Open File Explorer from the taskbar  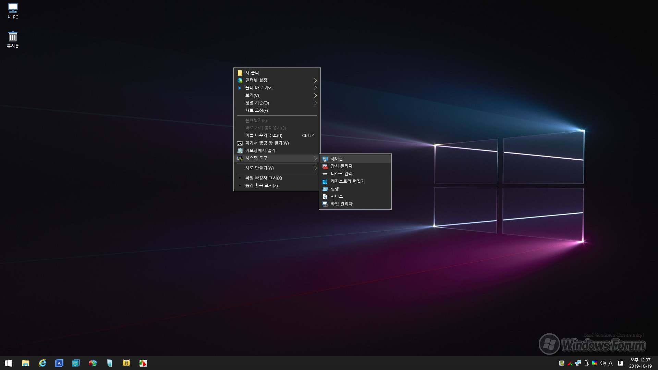pos(25,363)
